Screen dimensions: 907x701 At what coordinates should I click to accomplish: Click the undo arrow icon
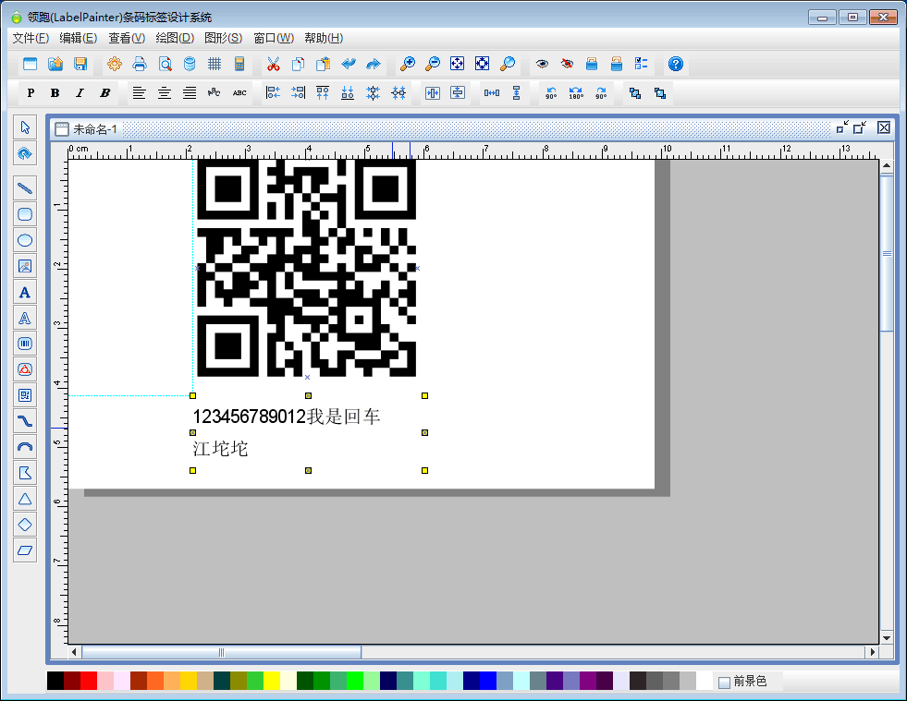point(349,64)
